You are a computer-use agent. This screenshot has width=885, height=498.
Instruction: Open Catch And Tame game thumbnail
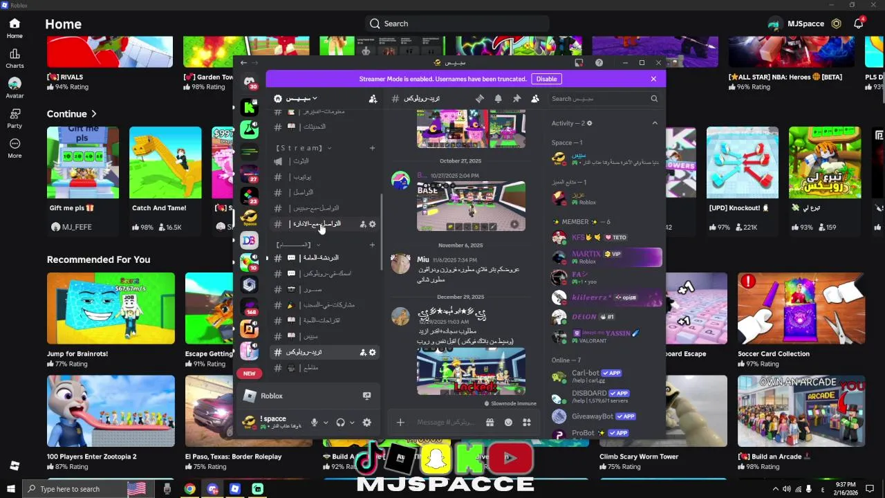(x=165, y=163)
